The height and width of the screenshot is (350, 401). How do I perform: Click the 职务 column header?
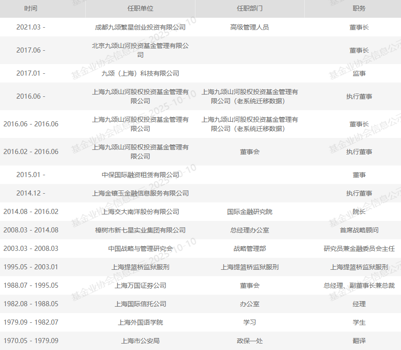point(359,9)
